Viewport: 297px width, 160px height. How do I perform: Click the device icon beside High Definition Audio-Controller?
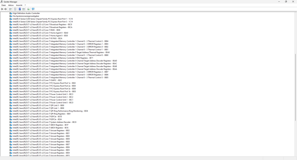pyautogui.click(x=11, y=13)
